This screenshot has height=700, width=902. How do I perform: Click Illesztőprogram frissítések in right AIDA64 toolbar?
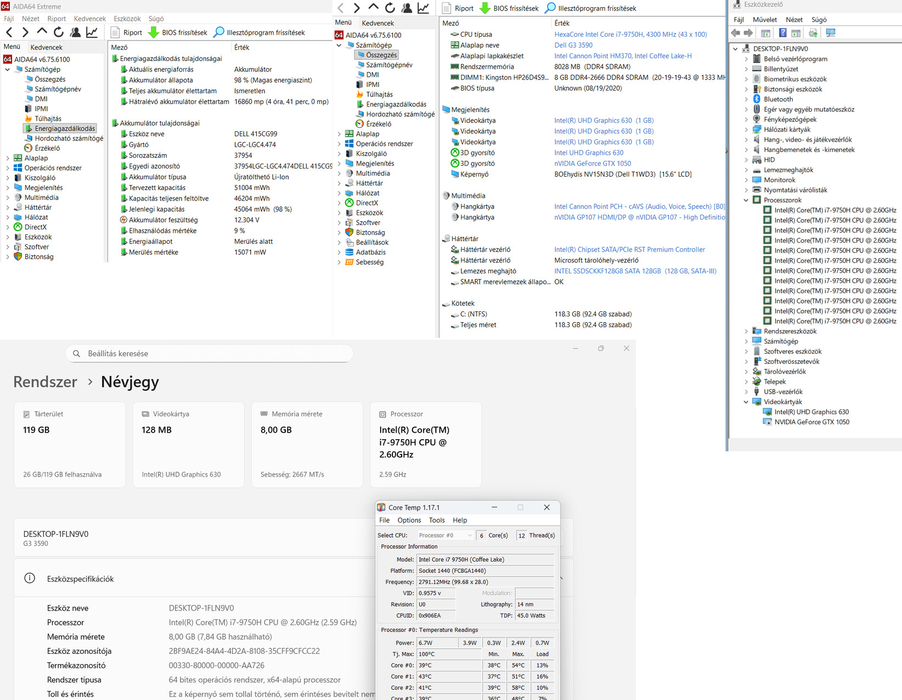590,8
